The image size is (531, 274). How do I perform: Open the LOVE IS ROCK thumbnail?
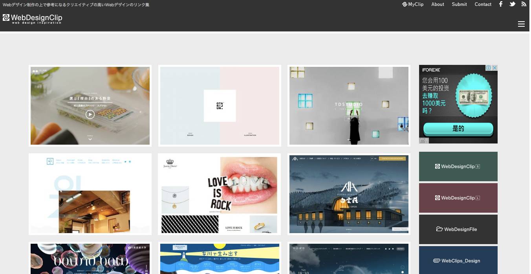click(219, 194)
